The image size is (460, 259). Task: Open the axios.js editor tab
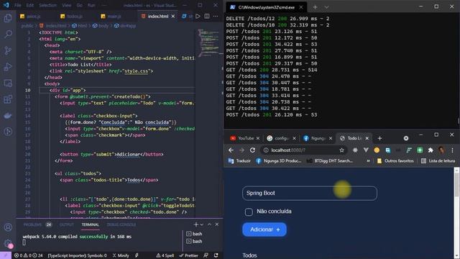coord(30,16)
